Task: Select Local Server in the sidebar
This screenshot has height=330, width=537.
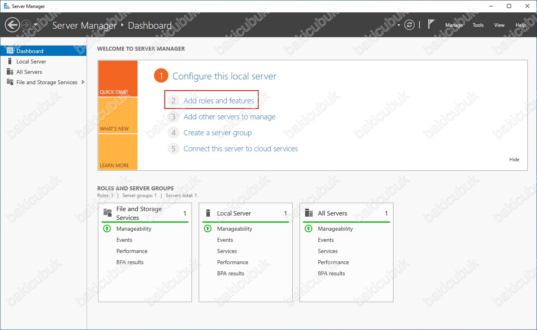Action: [x=43, y=61]
